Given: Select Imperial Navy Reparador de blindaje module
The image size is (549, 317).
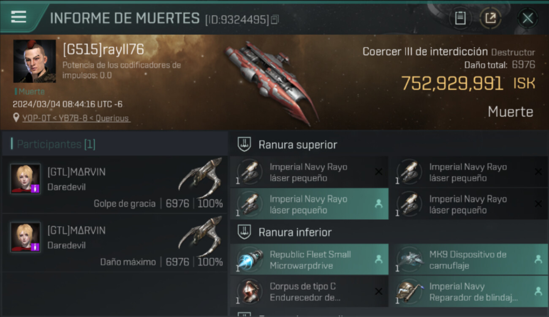Looking at the screenshot, I should (x=469, y=292).
